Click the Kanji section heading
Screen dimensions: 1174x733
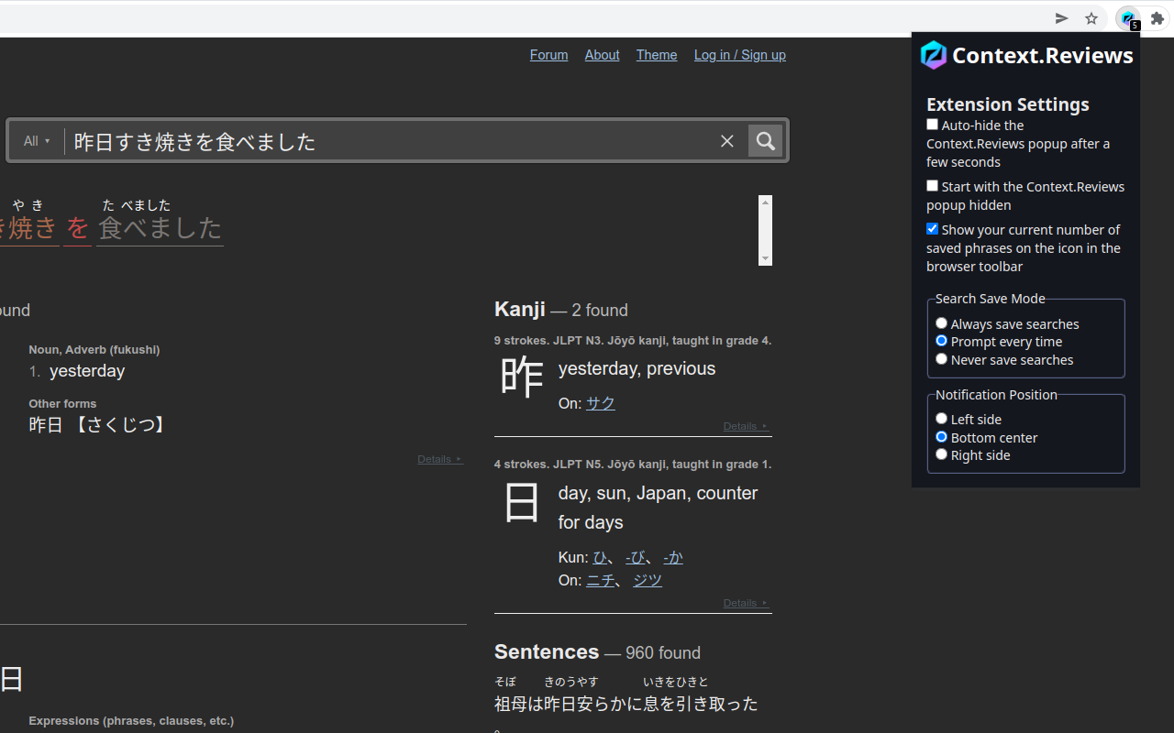click(519, 310)
